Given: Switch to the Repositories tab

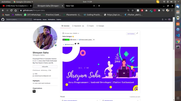Looking at the screenshot, I should (x=78, y=26).
